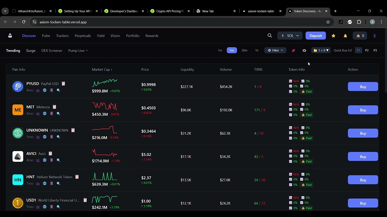Buy AVICI token
This screenshot has height=217, width=387.
point(363,156)
